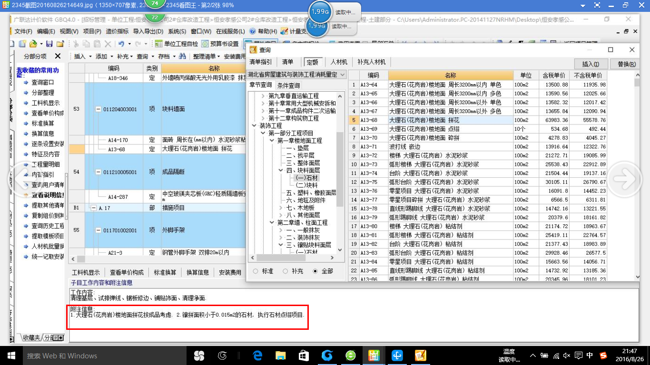The height and width of the screenshot is (365, 650).
Task: Collapse item 011204003001 with minus box
Action: point(98,109)
